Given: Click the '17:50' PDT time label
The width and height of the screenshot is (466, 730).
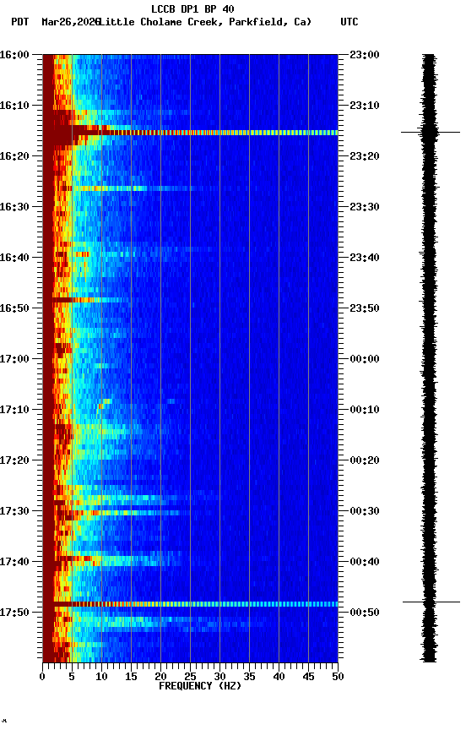Looking at the screenshot, I should [x=14, y=613].
